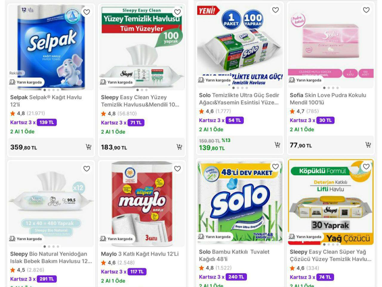Favorite Maylo 3 Katlı Kağıt Havlu

178,169
